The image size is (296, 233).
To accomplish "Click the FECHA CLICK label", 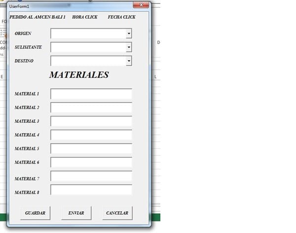I will 121,17.
